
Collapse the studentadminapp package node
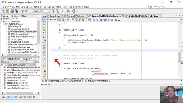(x=3, y=24)
